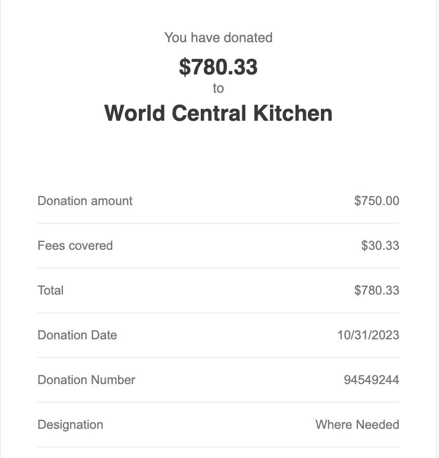The image size is (439, 458).
Task: Click the word "donated" in top line
Action: [x=248, y=37]
